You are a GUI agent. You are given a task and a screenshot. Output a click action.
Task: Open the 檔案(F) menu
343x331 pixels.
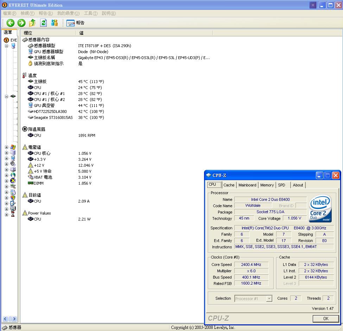9,13
